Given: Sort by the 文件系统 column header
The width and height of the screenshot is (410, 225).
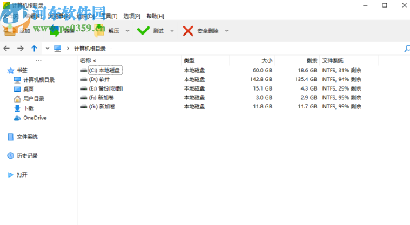Looking at the screenshot, I should coord(333,60).
